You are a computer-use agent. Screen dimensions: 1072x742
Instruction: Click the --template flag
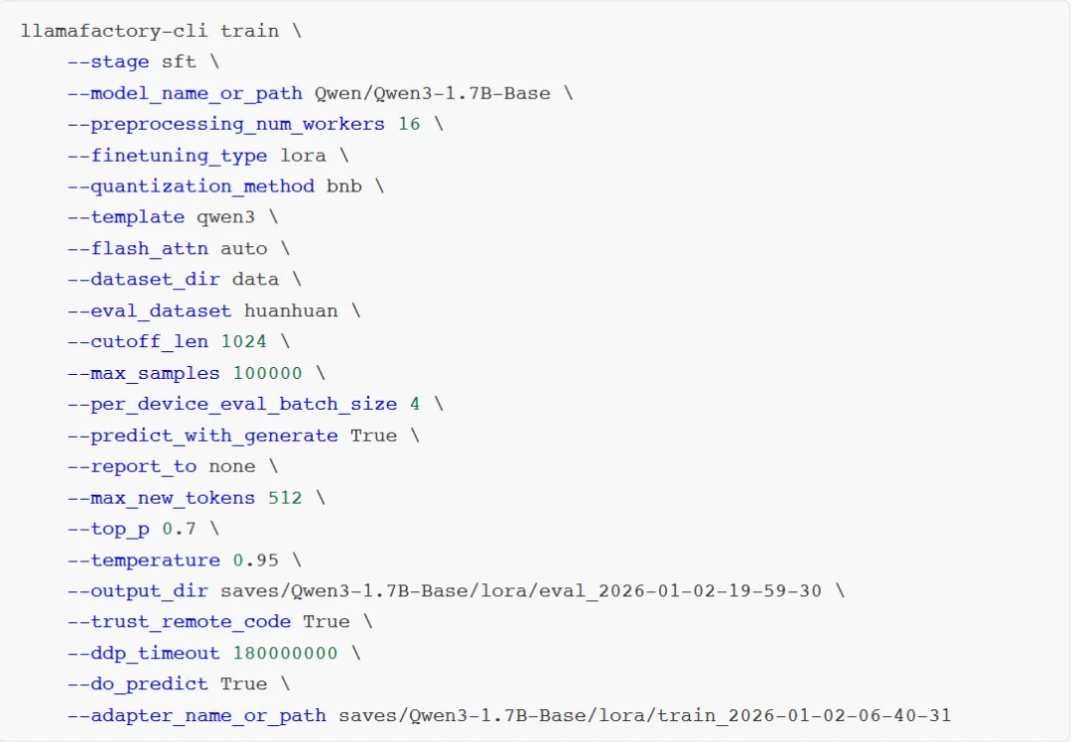126,217
